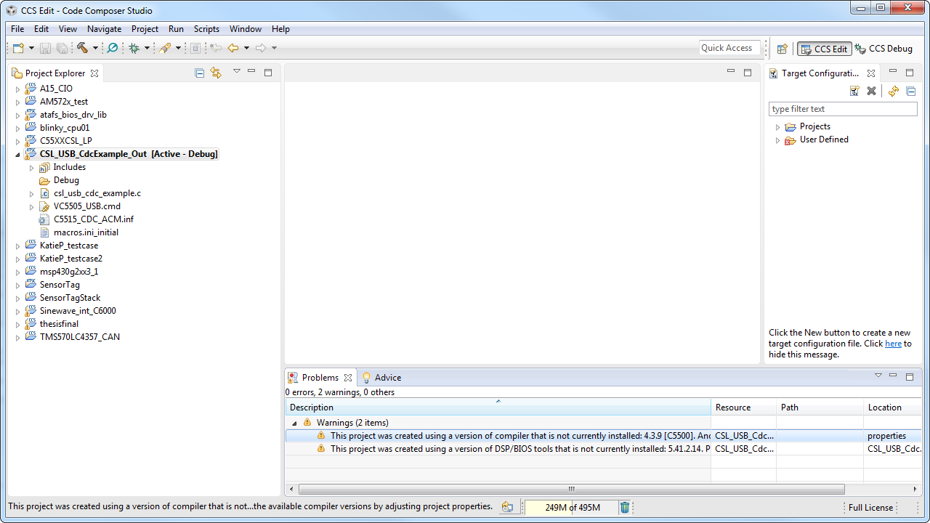Click the Refresh icon in Target Configurations
The height and width of the screenshot is (523, 930).
894,91
